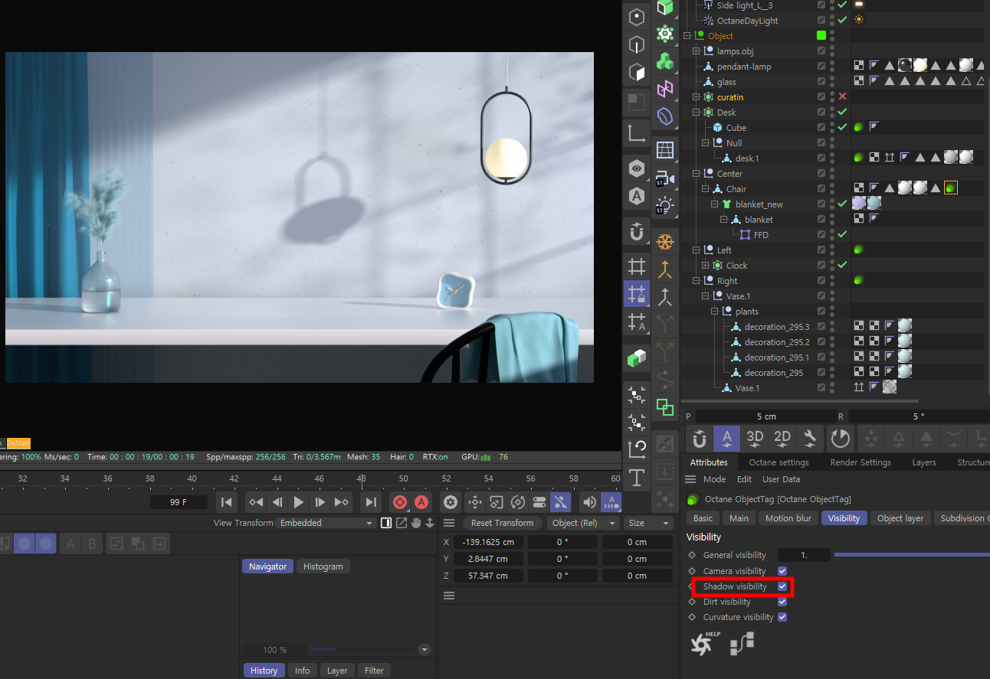Image resolution: width=990 pixels, height=679 pixels.
Task: Collapse the Object group in tree
Action: pyautogui.click(x=687, y=36)
